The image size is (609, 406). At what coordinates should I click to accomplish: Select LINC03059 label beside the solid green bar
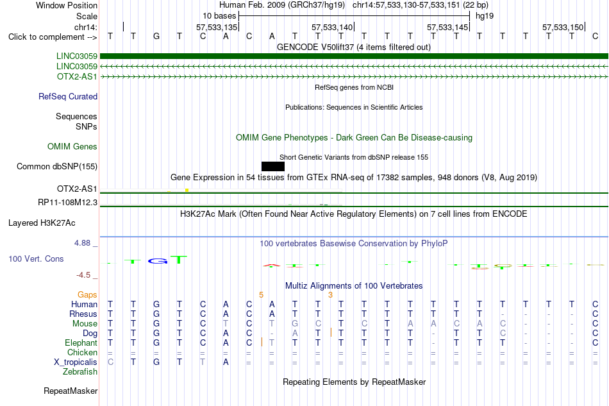pyautogui.click(x=76, y=56)
